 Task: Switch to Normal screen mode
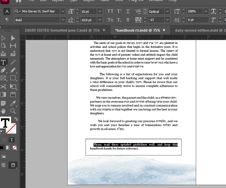[x=4, y=165]
